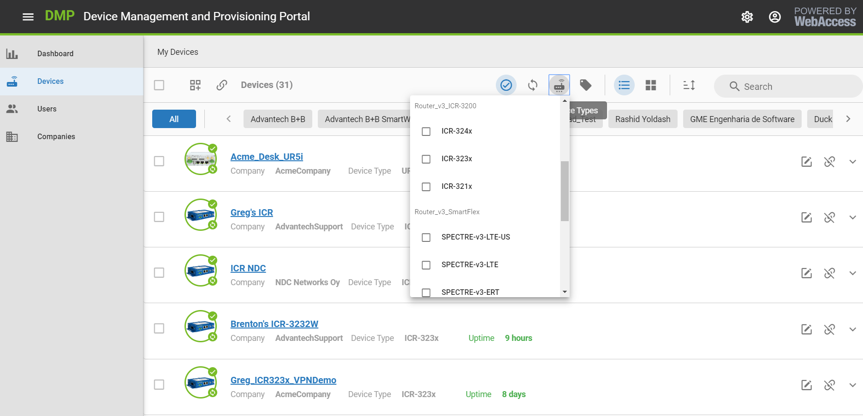
Task: Check the ICR-324x device type
Action: tap(426, 131)
